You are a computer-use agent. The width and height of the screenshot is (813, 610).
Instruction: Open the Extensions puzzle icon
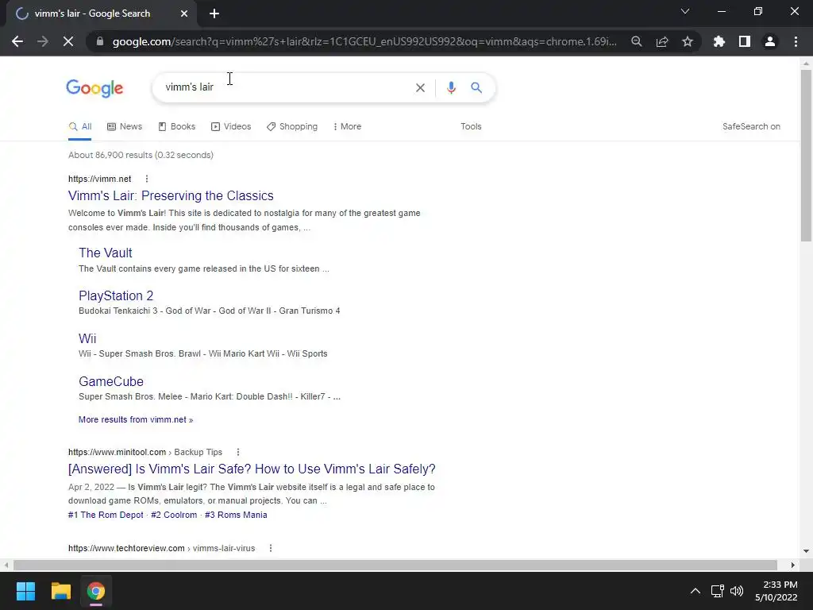tap(719, 41)
